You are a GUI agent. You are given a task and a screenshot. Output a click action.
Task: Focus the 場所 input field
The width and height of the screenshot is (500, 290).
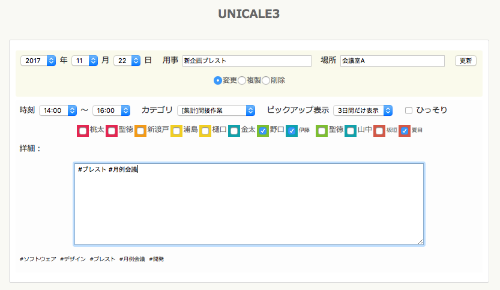click(x=392, y=61)
